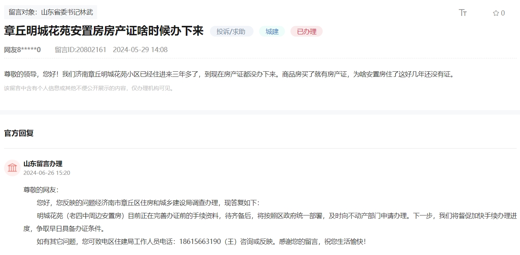Click the 已办理 status tag
Image resolution: width=520 pixels, height=255 pixels.
click(x=306, y=31)
